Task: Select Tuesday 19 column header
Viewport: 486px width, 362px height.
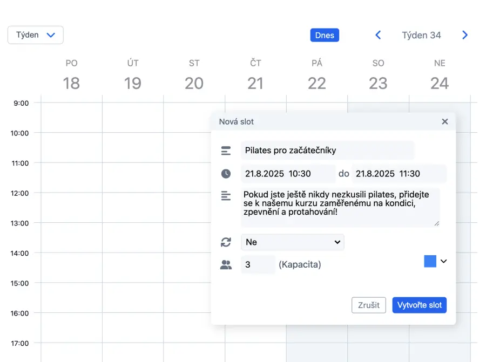Action: [133, 76]
